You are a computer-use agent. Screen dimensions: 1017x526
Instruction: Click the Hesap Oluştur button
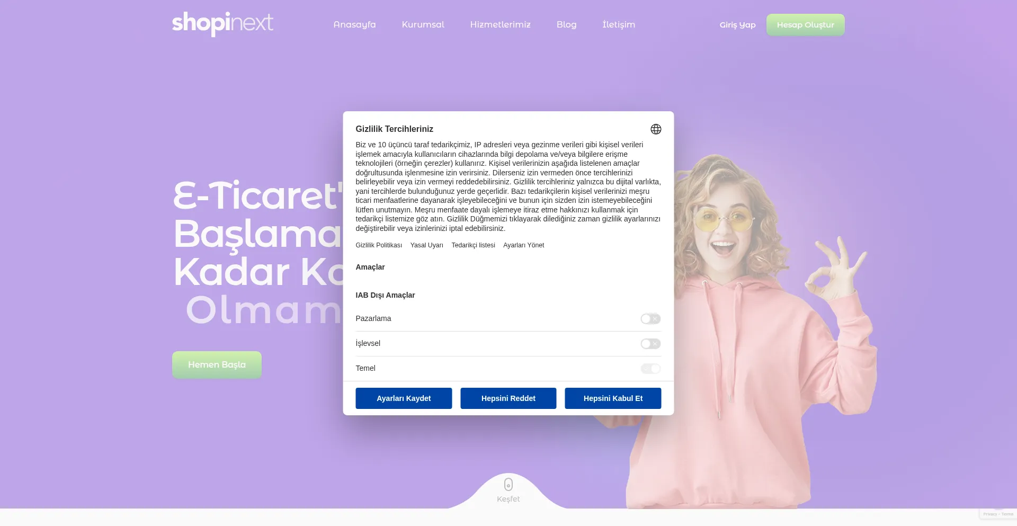[x=805, y=25]
